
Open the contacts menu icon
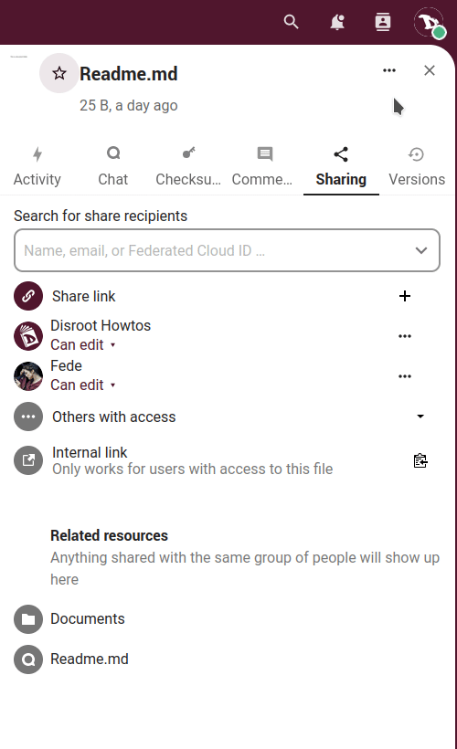(x=383, y=22)
